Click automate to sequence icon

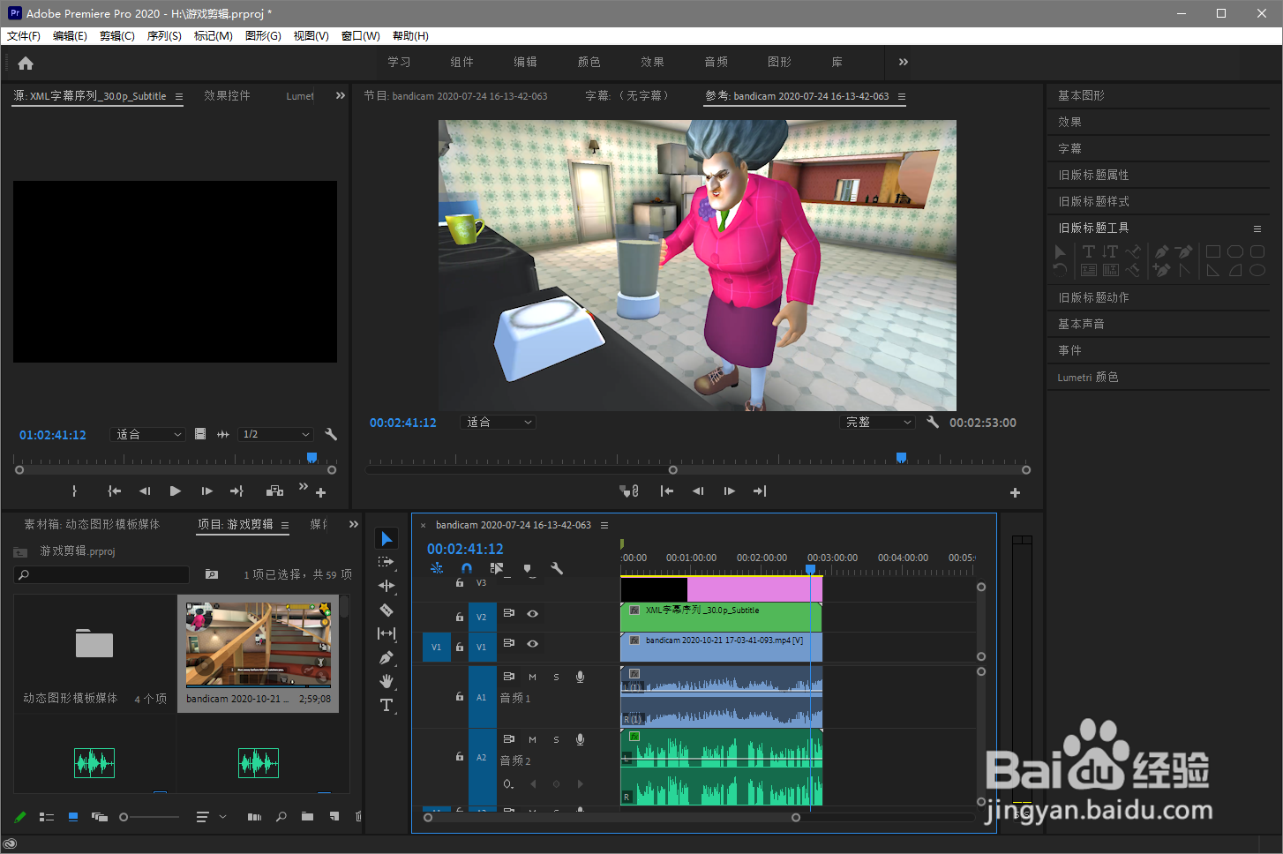click(x=254, y=817)
